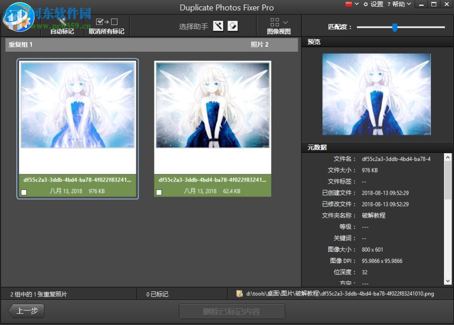The image size is (454, 325).
Task: Open the 帮助 help dropdown
Action: [399, 4]
